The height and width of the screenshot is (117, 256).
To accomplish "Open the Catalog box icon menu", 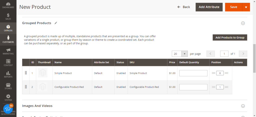I will [x=8, y=28].
